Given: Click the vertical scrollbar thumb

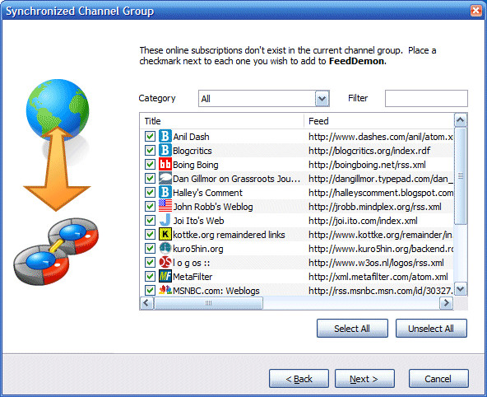Looking at the screenshot, I should (461, 176).
